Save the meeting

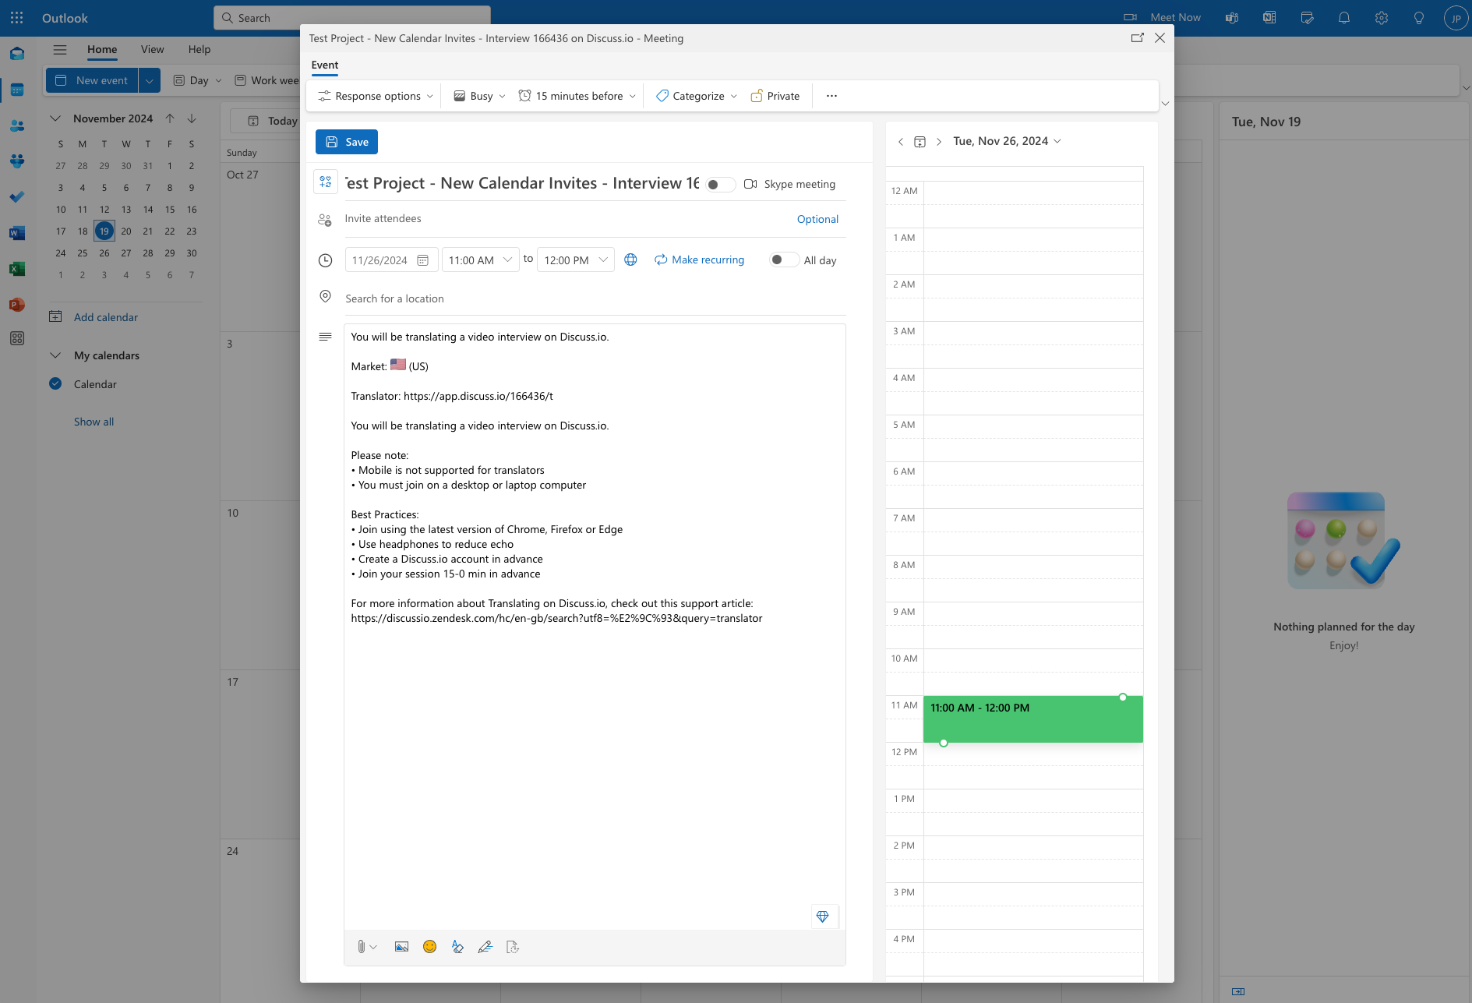[x=347, y=142]
